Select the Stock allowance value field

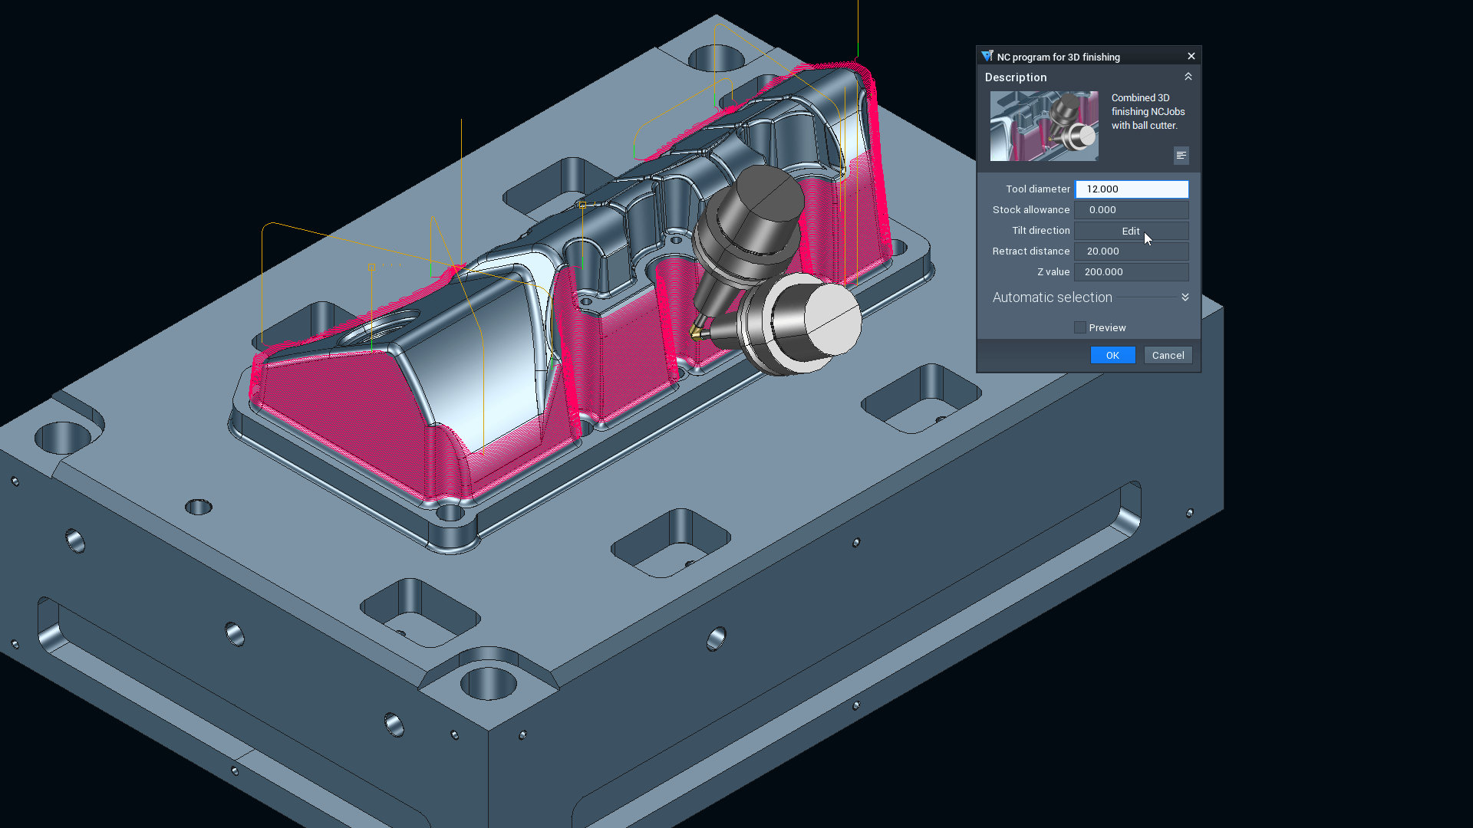tap(1131, 210)
